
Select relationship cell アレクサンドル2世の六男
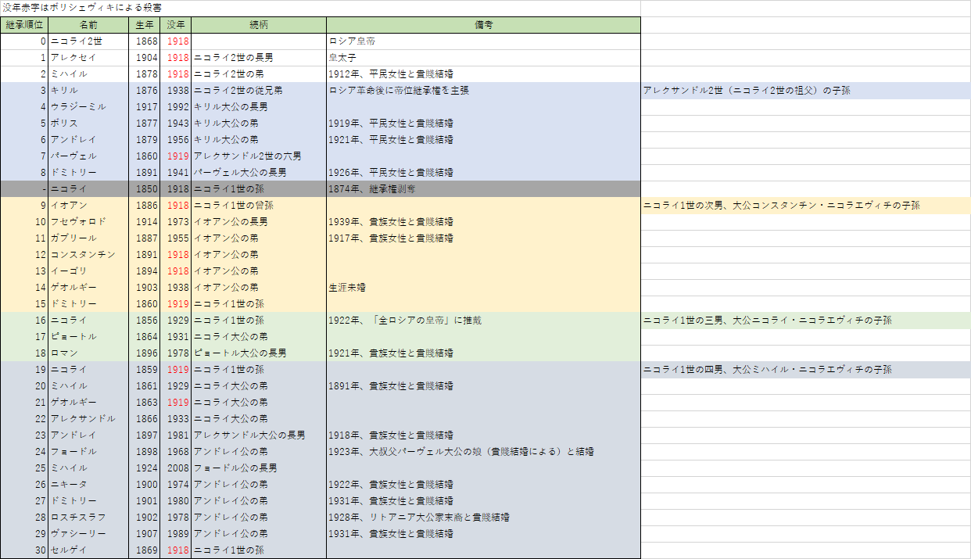259,156
